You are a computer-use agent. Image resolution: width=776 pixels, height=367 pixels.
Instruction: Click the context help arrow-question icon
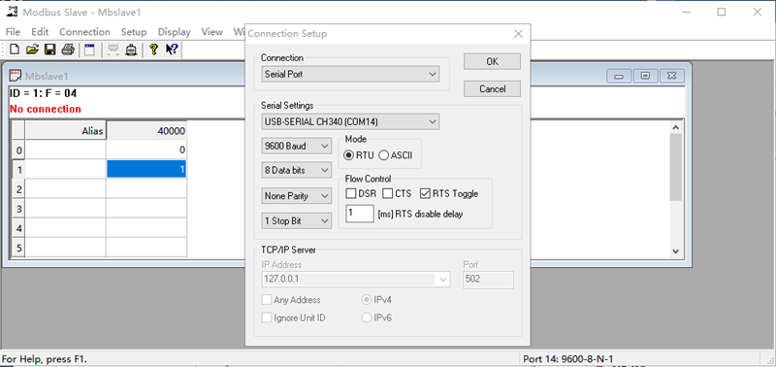point(172,50)
